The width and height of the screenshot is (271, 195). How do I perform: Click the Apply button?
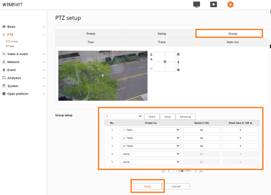(148, 186)
